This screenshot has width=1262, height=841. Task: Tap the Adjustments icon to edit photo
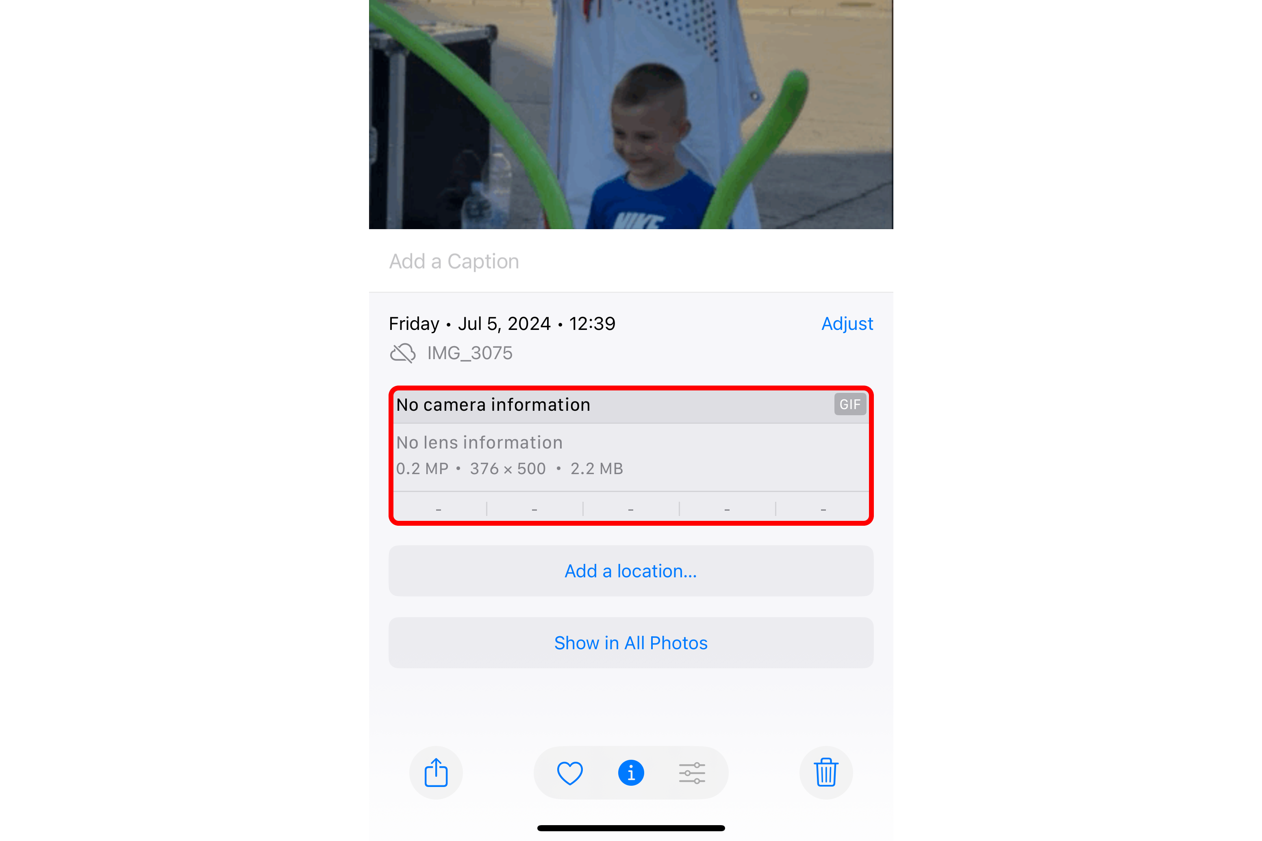click(693, 772)
